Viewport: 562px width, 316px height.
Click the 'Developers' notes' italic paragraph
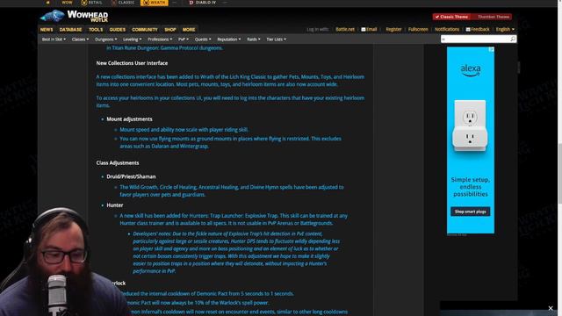click(236, 252)
